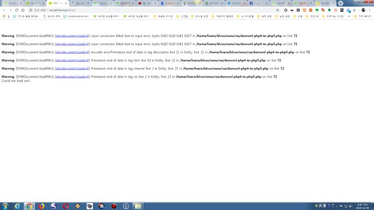Follow first domdocument.loadxml link
Viewport: 374px width, 210px height.
tap(72, 36)
